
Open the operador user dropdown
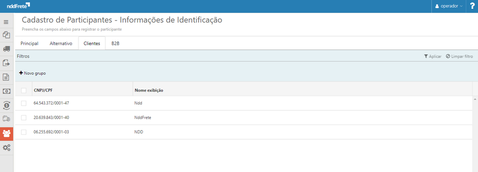(449, 6)
